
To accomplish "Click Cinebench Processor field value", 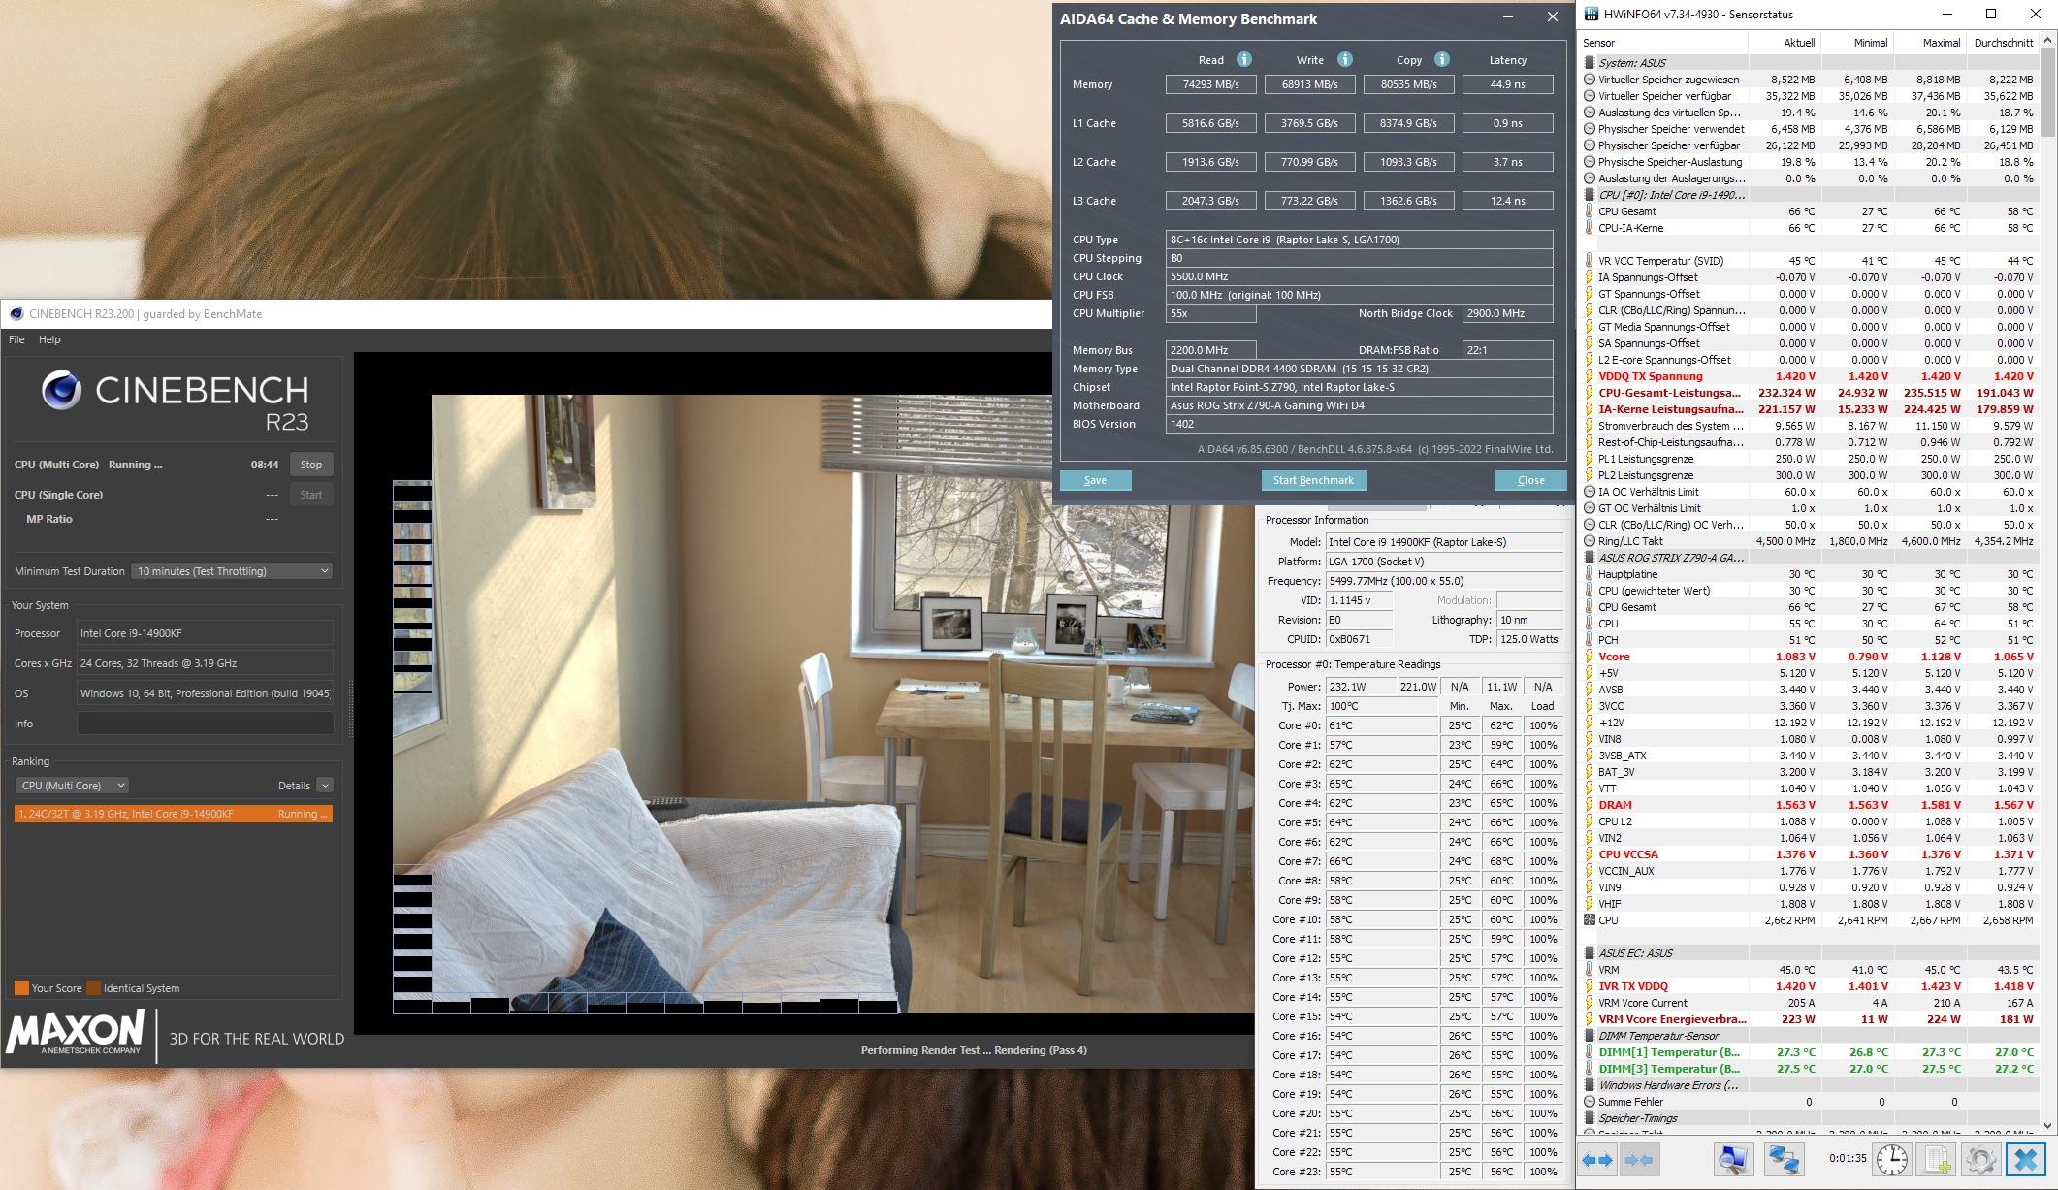I will (x=205, y=633).
